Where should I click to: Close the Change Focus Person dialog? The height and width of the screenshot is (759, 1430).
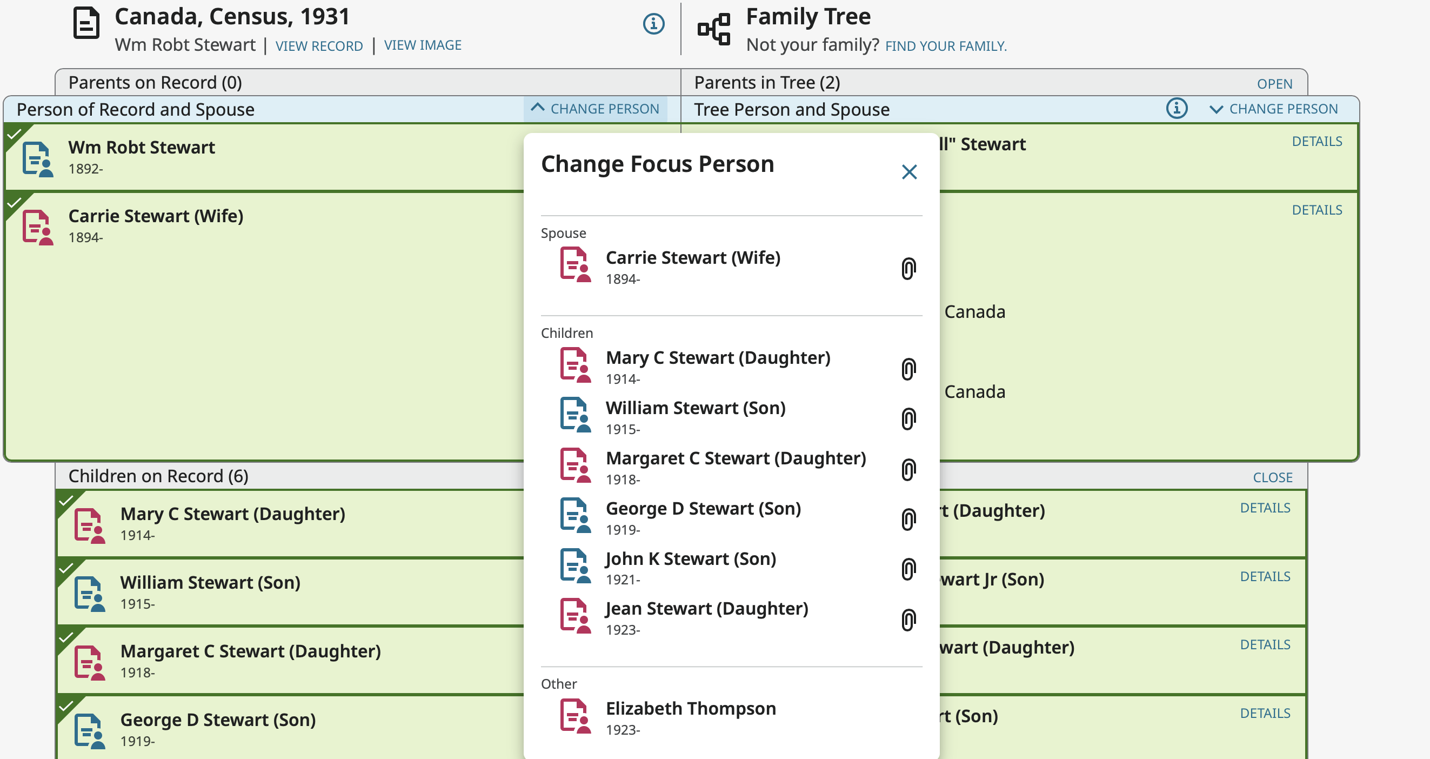[x=908, y=172]
